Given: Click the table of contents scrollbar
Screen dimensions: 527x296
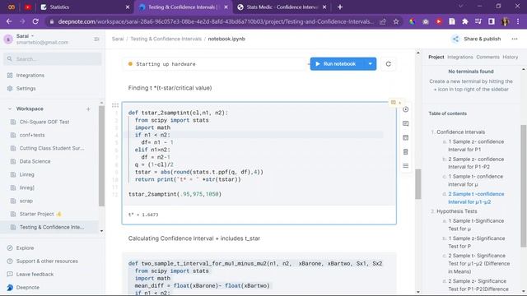Looking at the screenshot, I should (x=524, y=186).
